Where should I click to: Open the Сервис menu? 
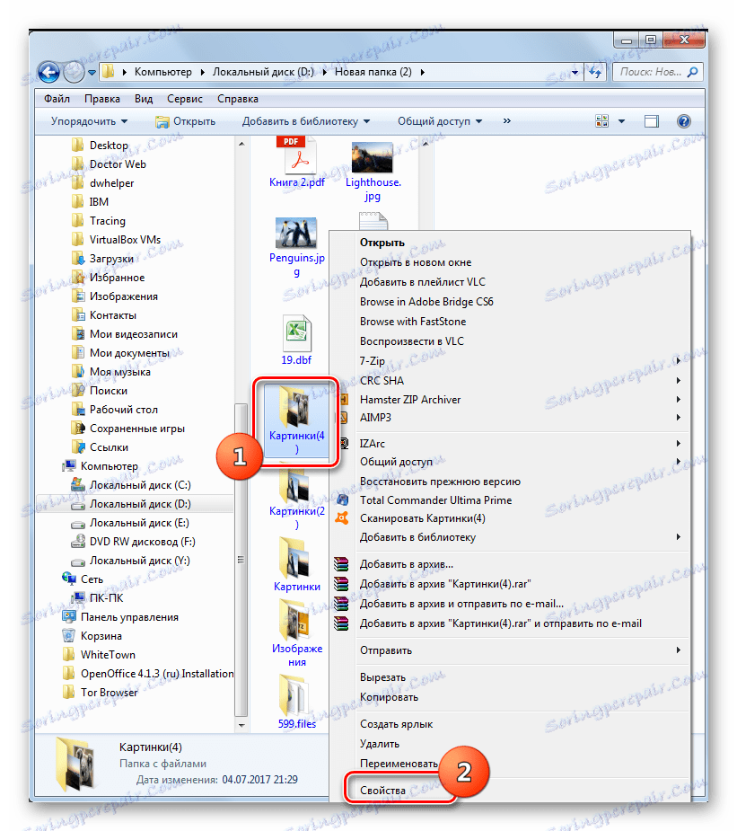[184, 98]
